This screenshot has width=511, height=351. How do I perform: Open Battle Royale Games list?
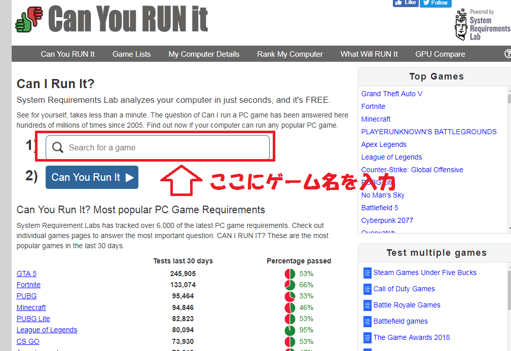(x=407, y=305)
